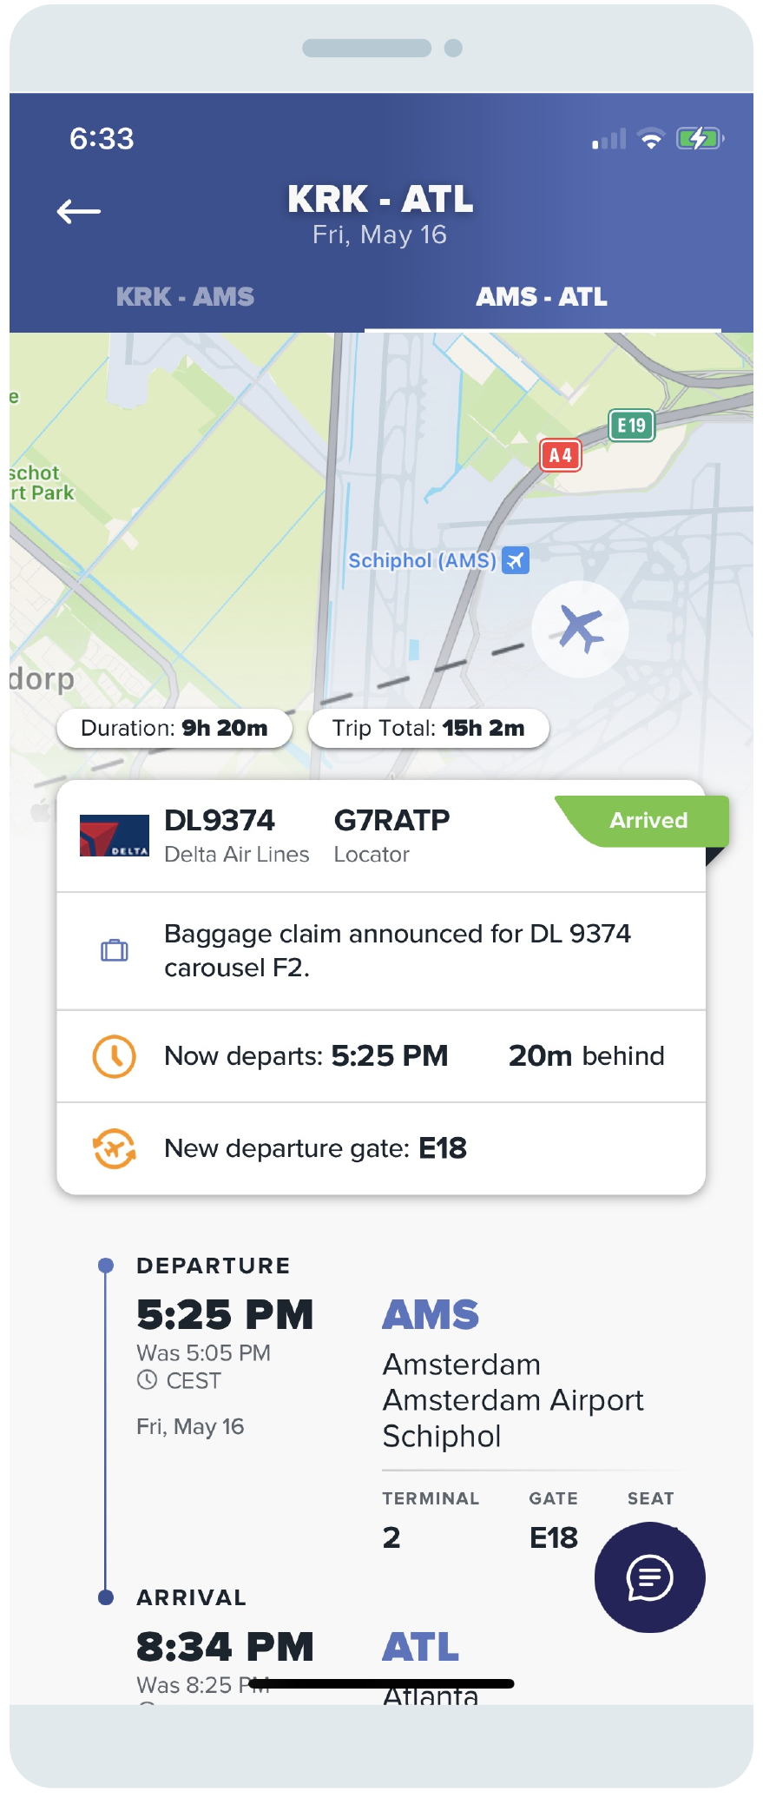763x1798 pixels.
Task: Tap the airplane marker on the map
Action: [580, 629]
